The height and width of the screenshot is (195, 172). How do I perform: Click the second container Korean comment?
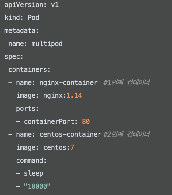point(126,134)
